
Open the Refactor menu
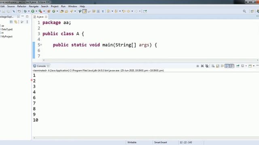[x=21, y=6]
